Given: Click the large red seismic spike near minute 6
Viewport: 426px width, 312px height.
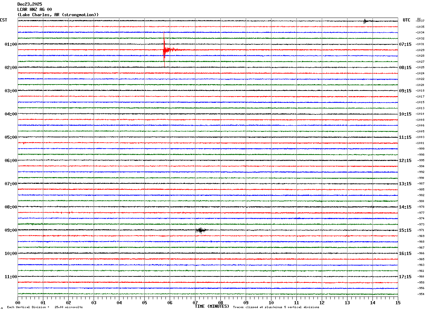Looking at the screenshot, I should (164, 50).
